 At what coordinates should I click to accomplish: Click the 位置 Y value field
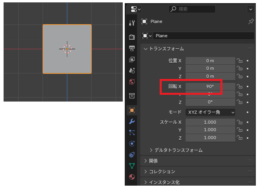(x=210, y=69)
